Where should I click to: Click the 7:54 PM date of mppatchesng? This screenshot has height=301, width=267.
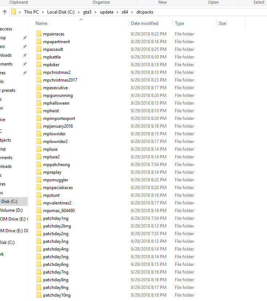148,165
